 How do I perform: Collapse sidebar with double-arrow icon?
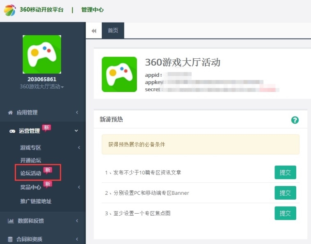pos(94,31)
